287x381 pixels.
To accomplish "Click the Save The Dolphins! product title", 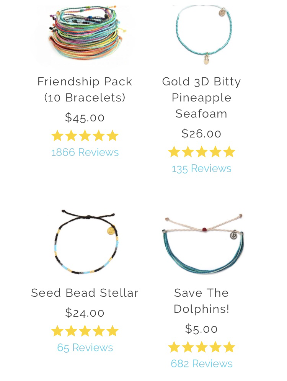I will click(x=202, y=301).
